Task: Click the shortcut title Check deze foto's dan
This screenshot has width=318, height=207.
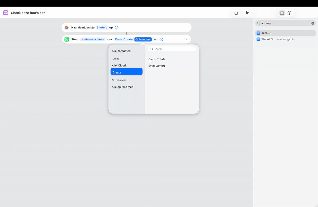Action: pyautogui.click(x=28, y=13)
